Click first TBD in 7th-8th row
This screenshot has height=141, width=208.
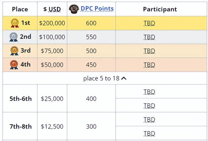coord(149,120)
